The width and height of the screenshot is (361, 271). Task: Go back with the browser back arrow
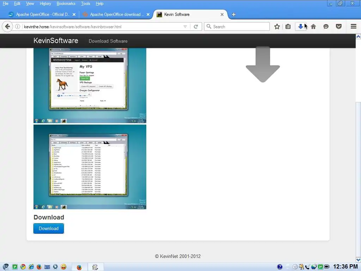point(7,26)
